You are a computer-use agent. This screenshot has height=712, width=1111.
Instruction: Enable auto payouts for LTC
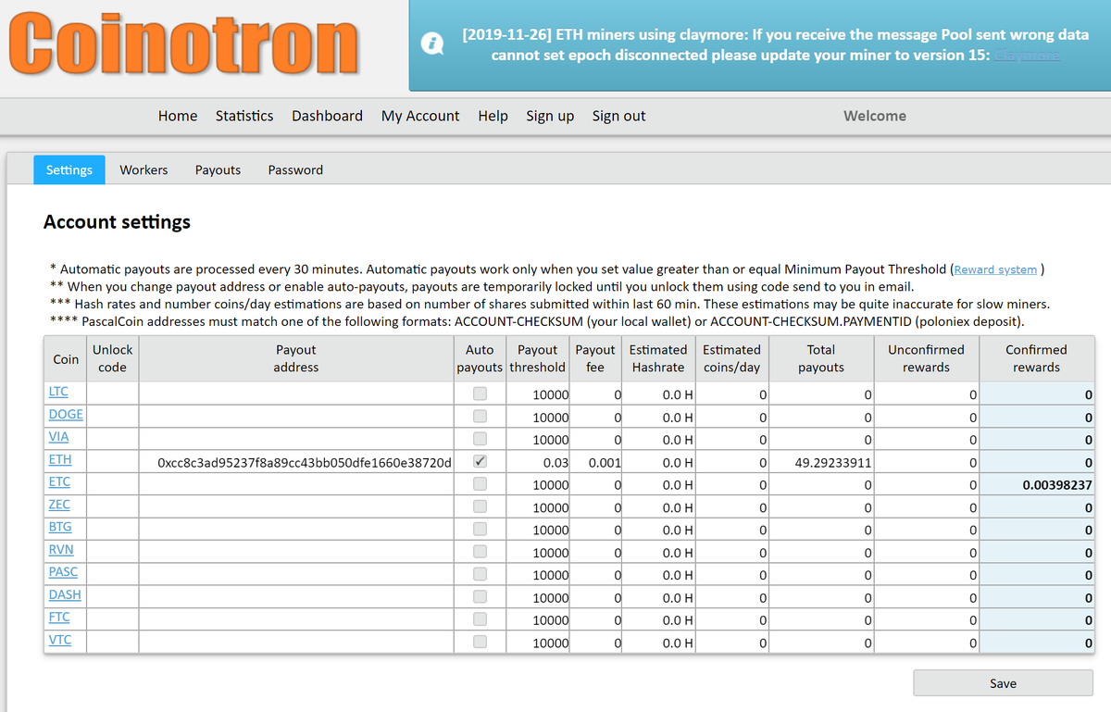(x=480, y=393)
